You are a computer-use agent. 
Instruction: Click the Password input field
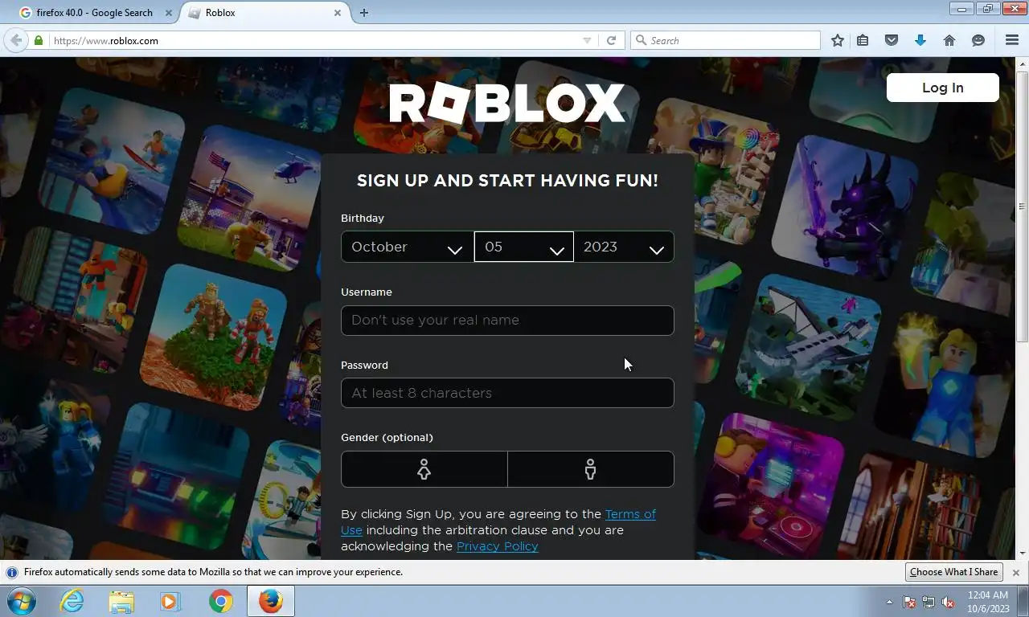click(507, 393)
